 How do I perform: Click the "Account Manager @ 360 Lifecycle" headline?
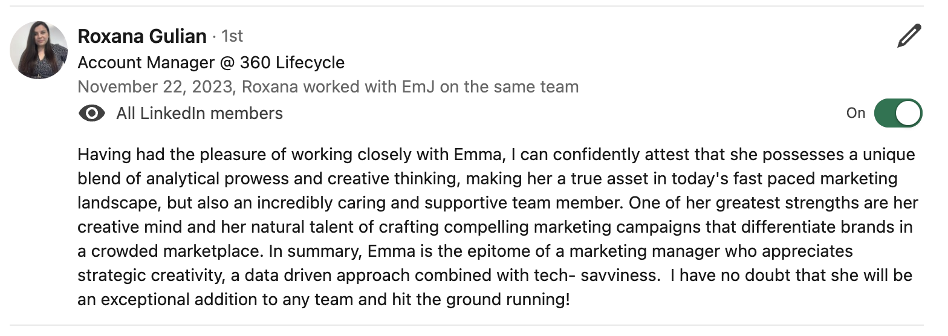pyautogui.click(x=211, y=62)
